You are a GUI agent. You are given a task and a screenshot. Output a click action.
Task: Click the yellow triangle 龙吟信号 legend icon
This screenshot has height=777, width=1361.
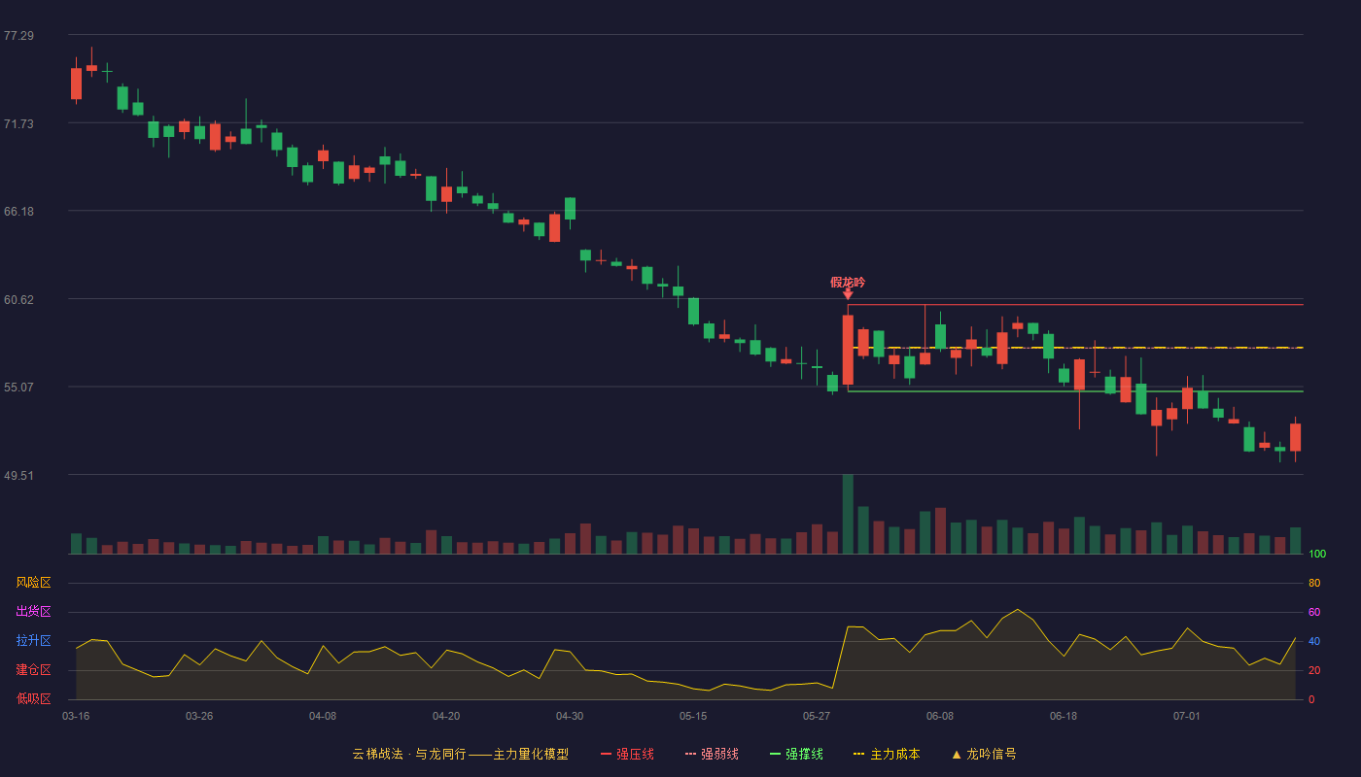coord(957,754)
